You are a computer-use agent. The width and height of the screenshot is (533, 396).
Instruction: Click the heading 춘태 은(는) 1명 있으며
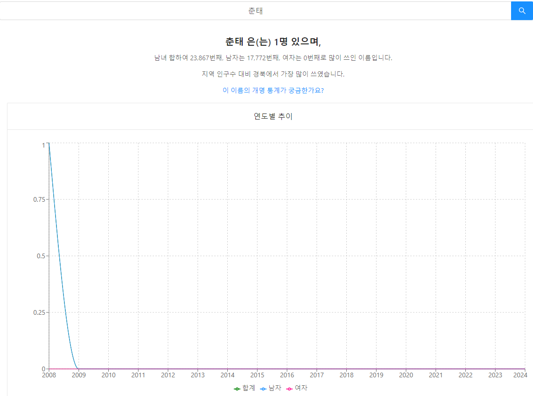(273, 42)
